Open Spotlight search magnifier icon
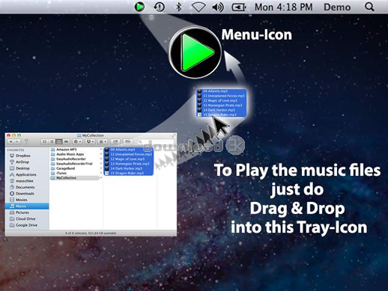This screenshot has height=291, width=388. pos(369,7)
